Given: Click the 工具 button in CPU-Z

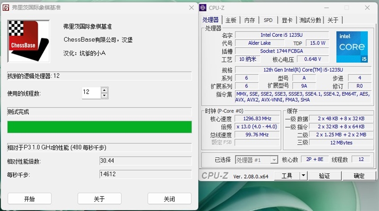Looking at the screenshot, I should tap(287, 176).
